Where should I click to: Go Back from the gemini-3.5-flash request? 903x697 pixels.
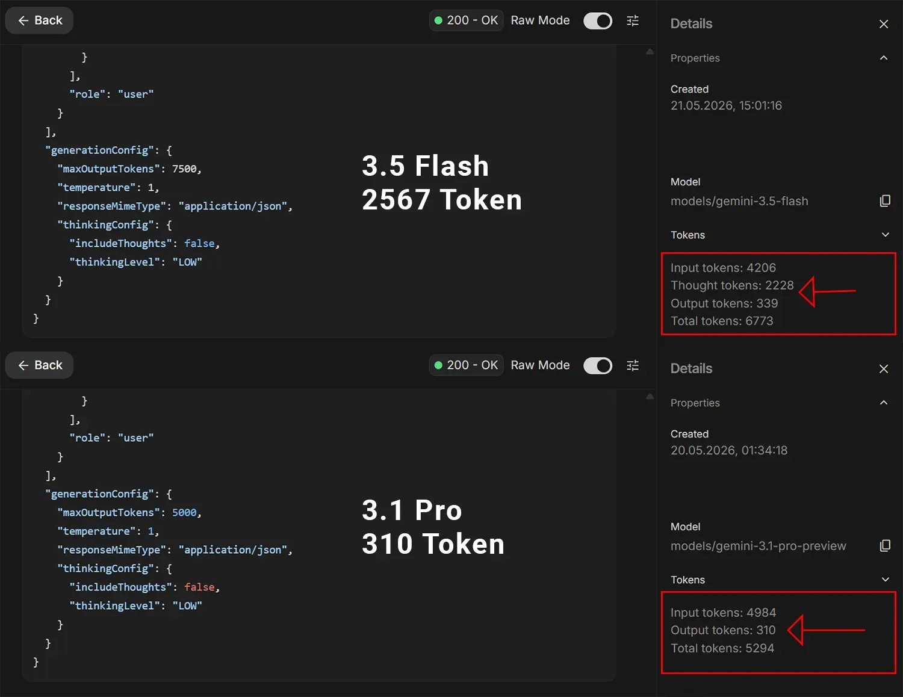(x=40, y=20)
